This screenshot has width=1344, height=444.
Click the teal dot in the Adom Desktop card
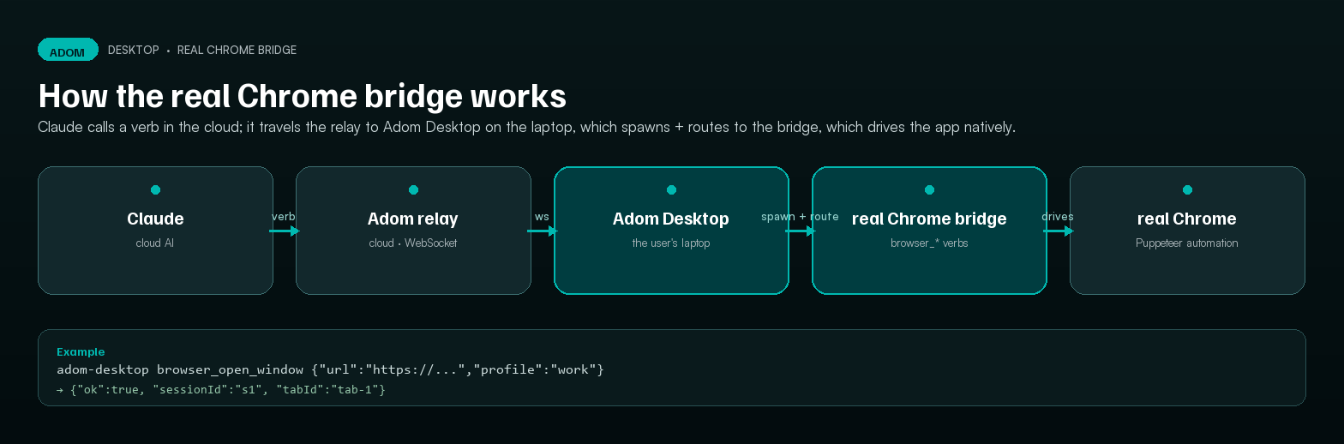[671, 190]
